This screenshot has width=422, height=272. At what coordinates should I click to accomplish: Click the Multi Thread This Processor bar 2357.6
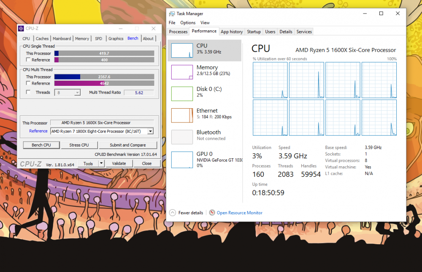(104, 77)
